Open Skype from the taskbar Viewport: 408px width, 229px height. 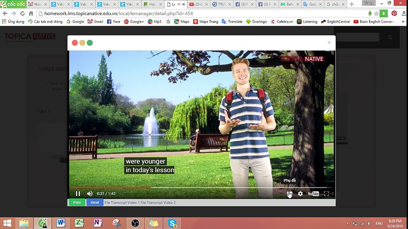click(x=172, y=223)
